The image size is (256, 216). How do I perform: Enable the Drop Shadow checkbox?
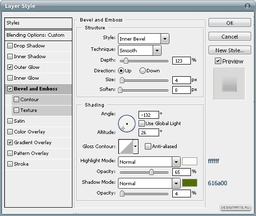(x=10, y=45)
